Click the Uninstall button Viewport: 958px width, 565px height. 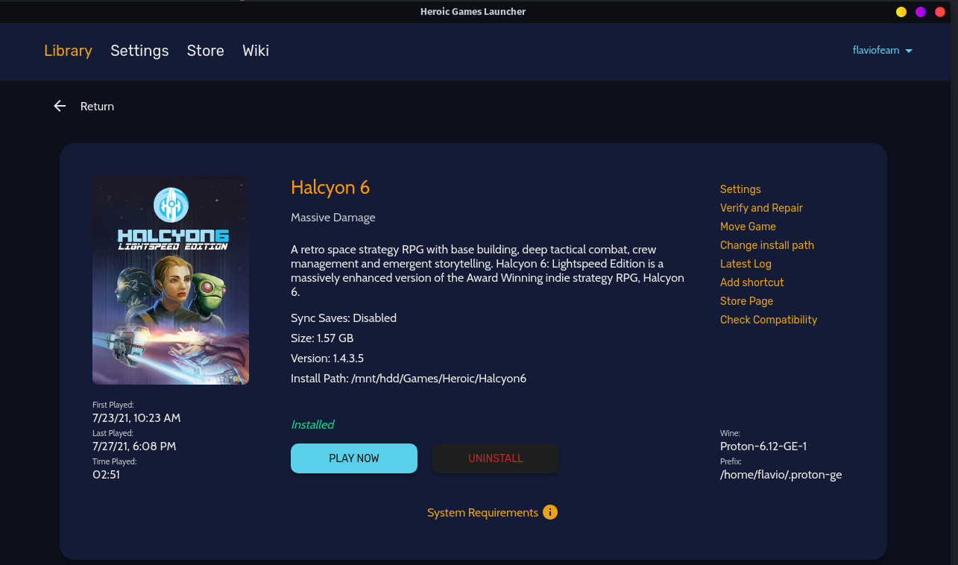tap(496, 458)
